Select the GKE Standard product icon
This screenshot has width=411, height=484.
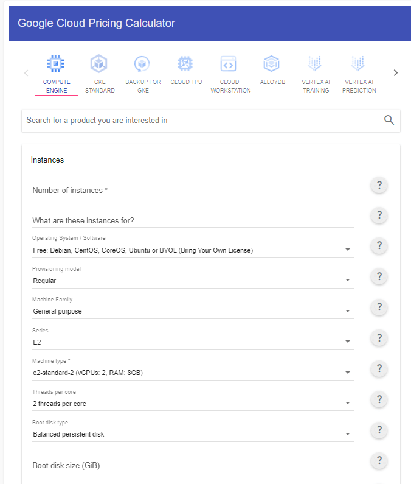(98, 63)
